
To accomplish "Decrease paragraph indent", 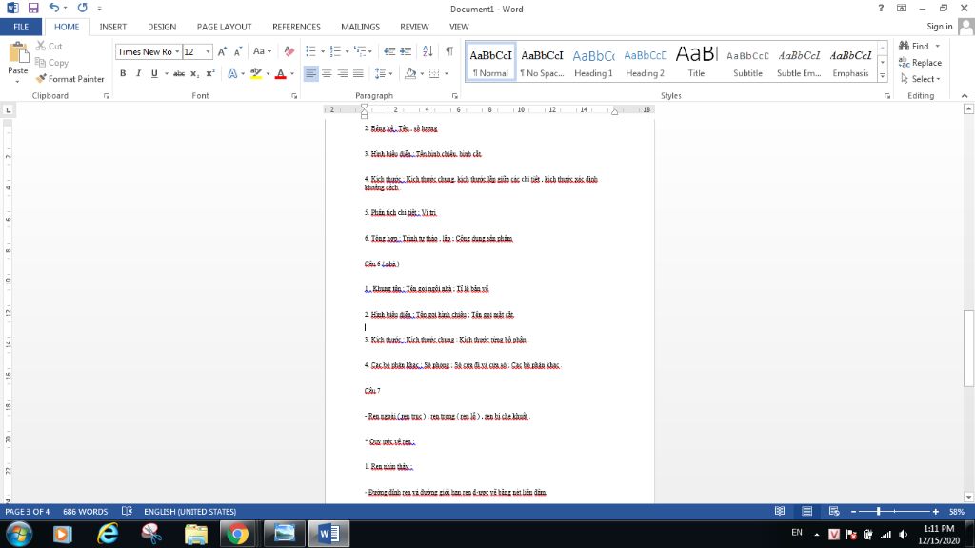I will tap(389, 51).
